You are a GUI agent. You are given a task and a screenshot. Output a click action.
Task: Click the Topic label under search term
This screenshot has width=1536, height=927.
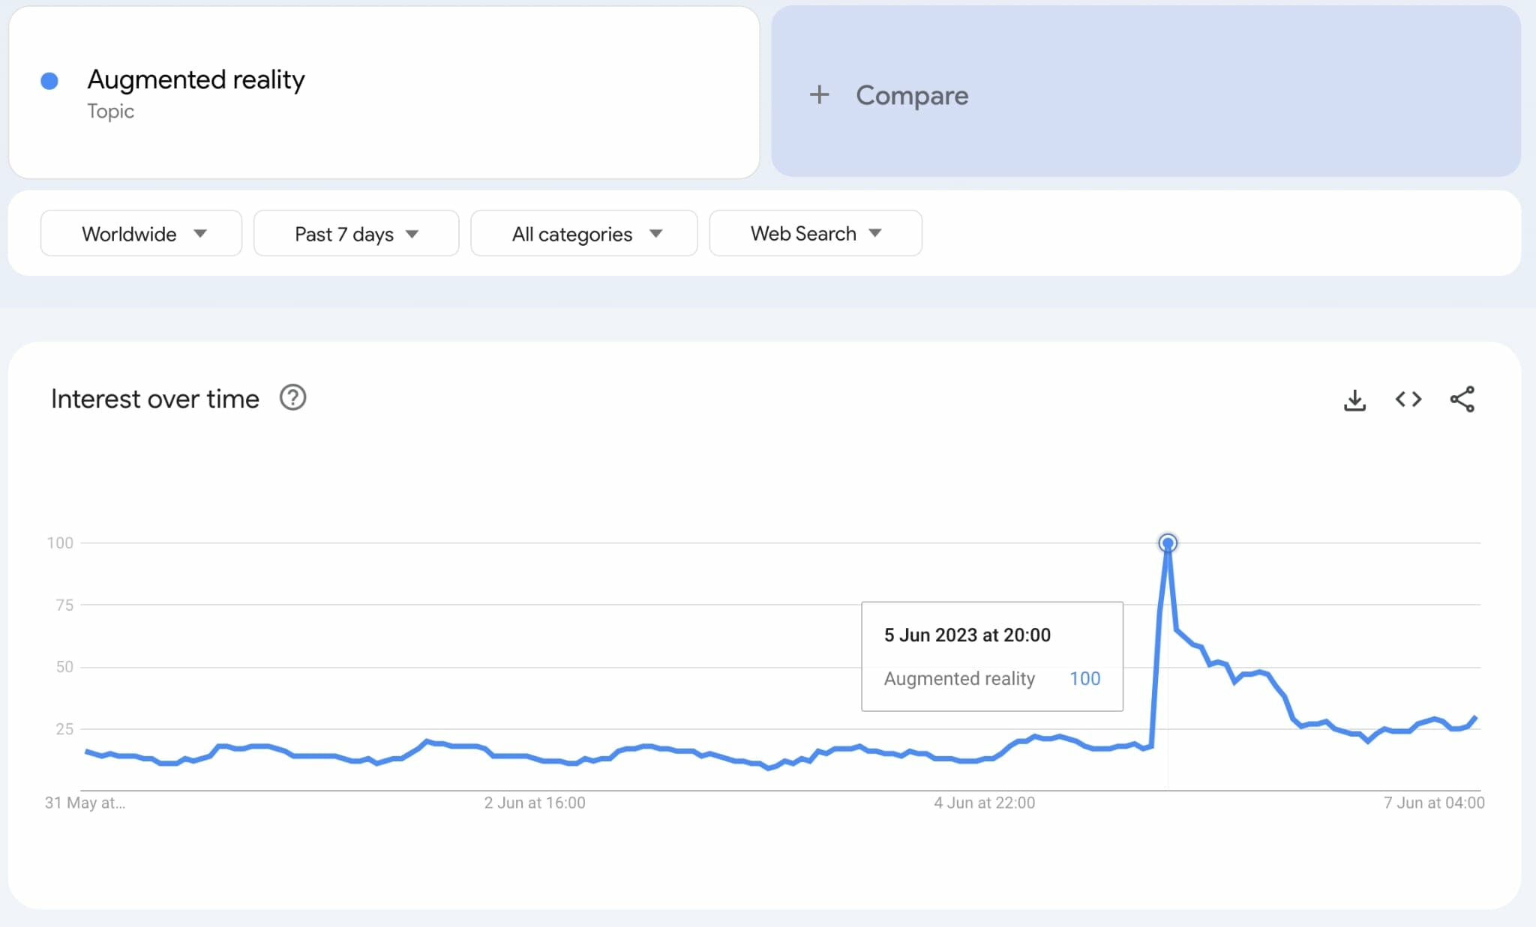click(x=110, y=112)
